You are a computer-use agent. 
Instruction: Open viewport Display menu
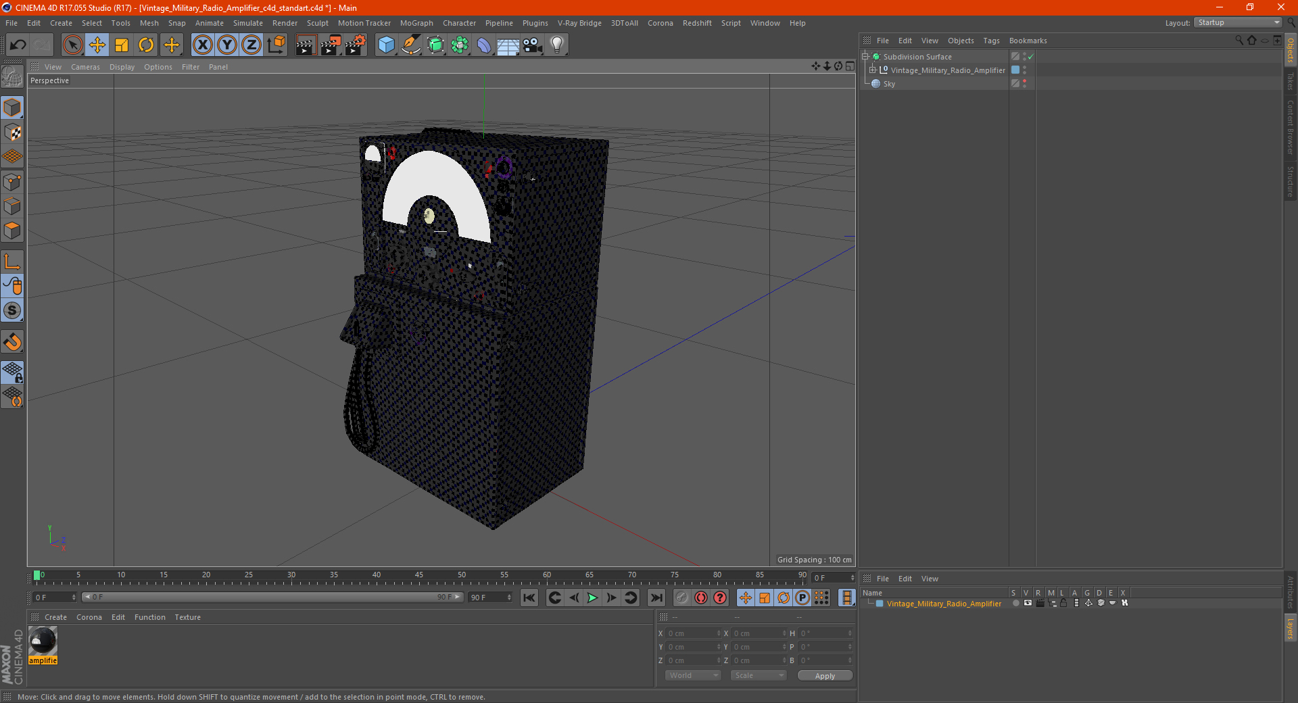click(x=122, y=67)
